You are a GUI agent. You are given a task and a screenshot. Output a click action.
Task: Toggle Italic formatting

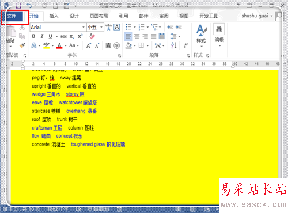click(x=42, y=36)
